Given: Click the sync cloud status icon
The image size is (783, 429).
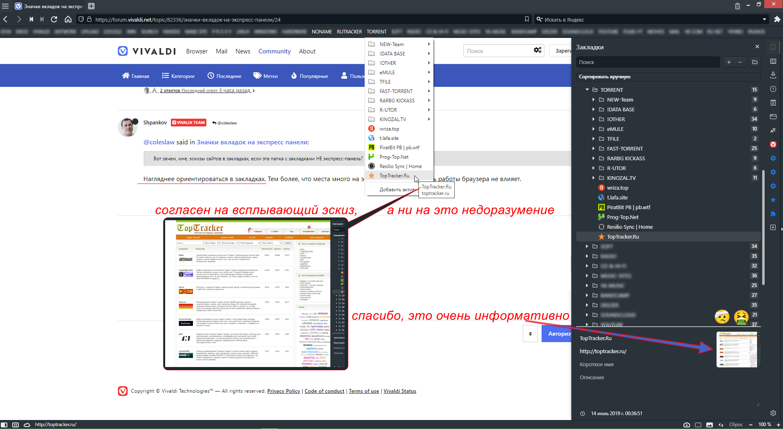Looking at the screenshot, I should pyautogui.click(x=27, y=425).
